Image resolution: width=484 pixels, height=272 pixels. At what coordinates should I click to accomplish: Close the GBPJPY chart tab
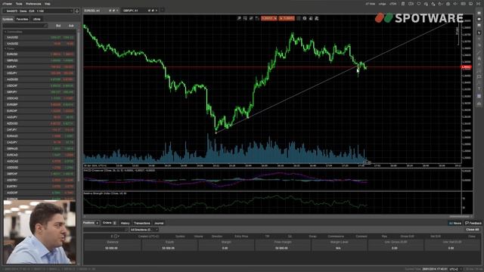[x=157, y=11]
